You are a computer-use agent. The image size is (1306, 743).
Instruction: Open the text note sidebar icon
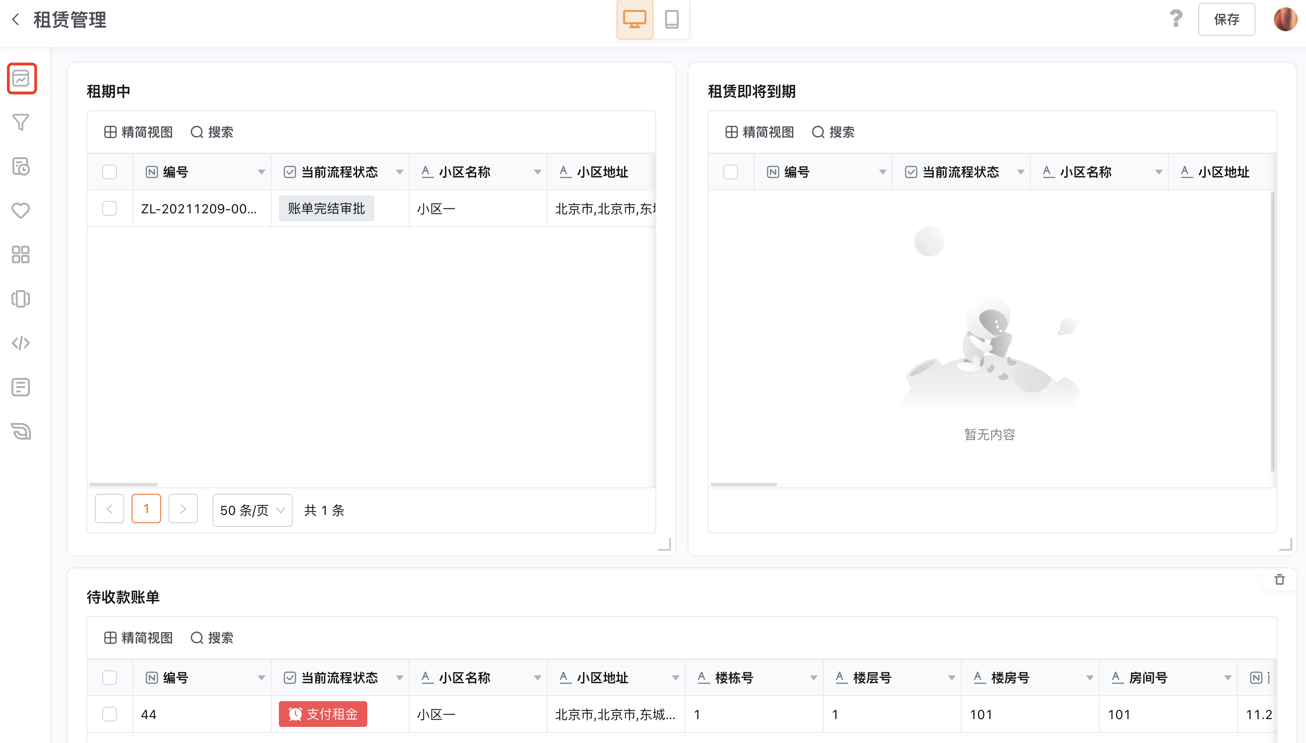click(x=21, y=387)
